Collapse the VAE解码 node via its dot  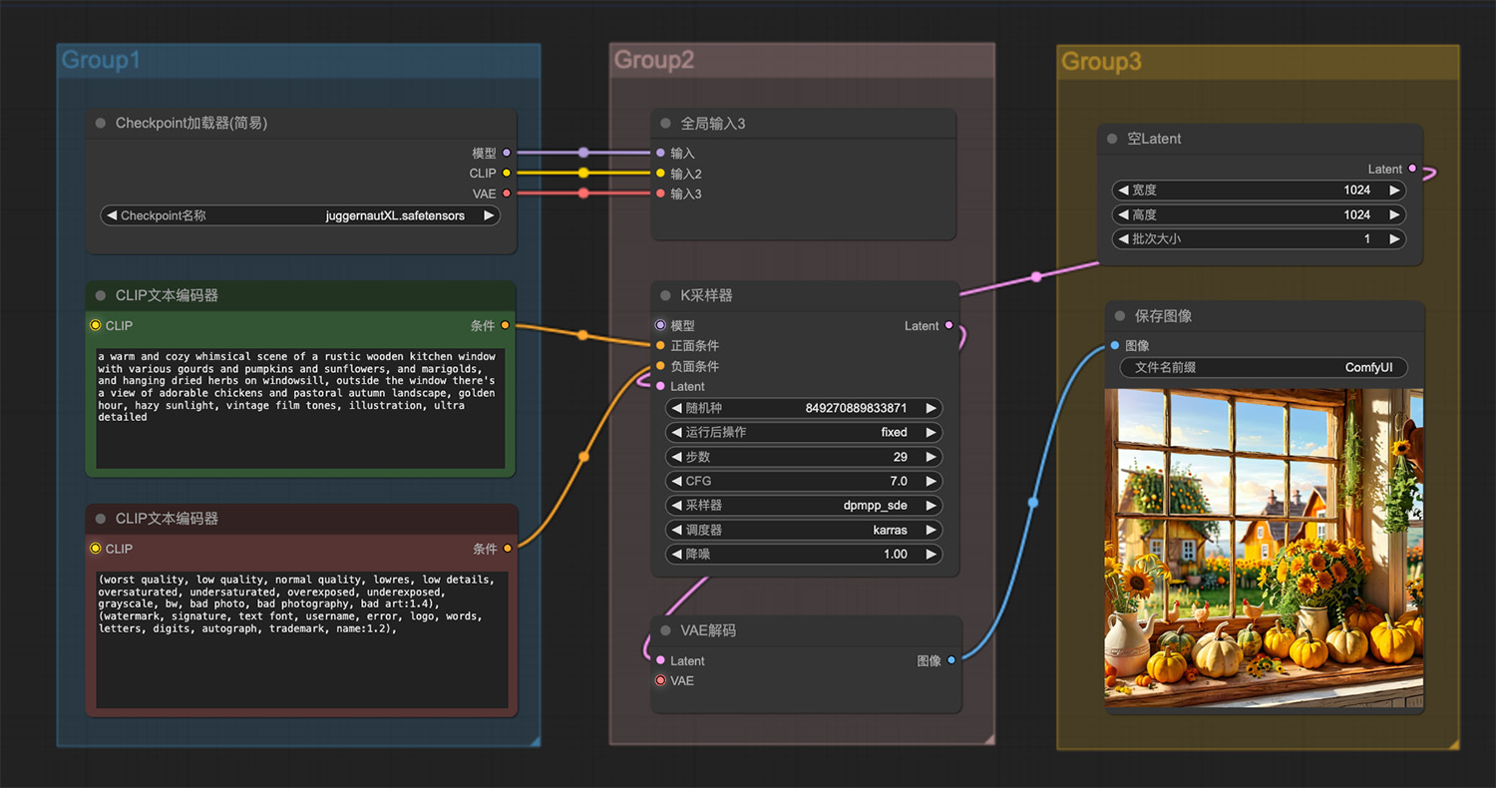click(x=665, y=631)
